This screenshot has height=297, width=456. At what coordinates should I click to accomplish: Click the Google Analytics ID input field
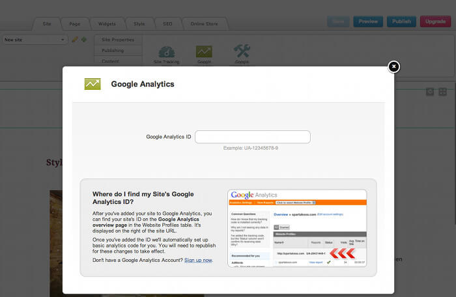pyautogui.click(x=253, y=137)
